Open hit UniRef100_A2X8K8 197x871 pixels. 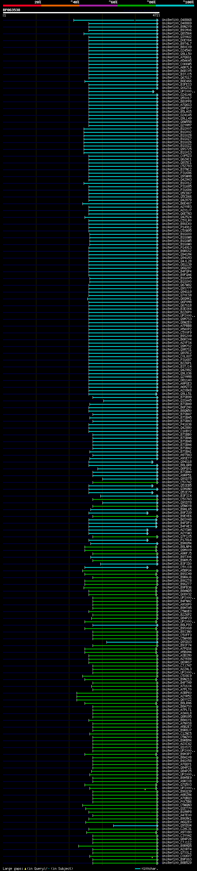point(176,390)
